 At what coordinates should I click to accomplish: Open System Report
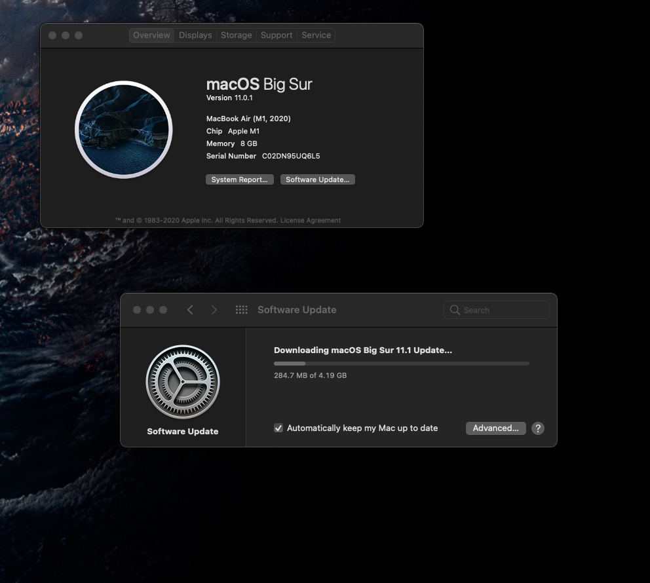coord(240,179)
